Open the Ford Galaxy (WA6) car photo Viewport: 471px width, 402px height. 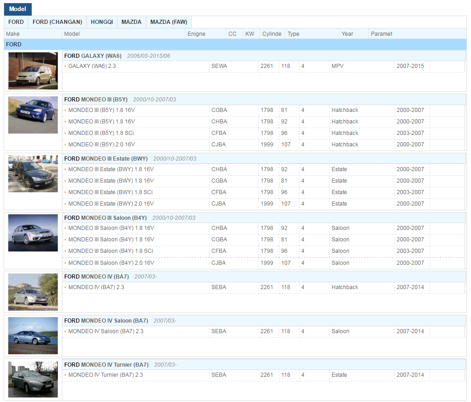tap(33, 71)
